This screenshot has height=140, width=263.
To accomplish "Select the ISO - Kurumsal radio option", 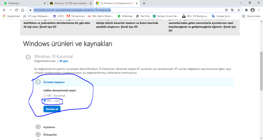I will point(45,96).
